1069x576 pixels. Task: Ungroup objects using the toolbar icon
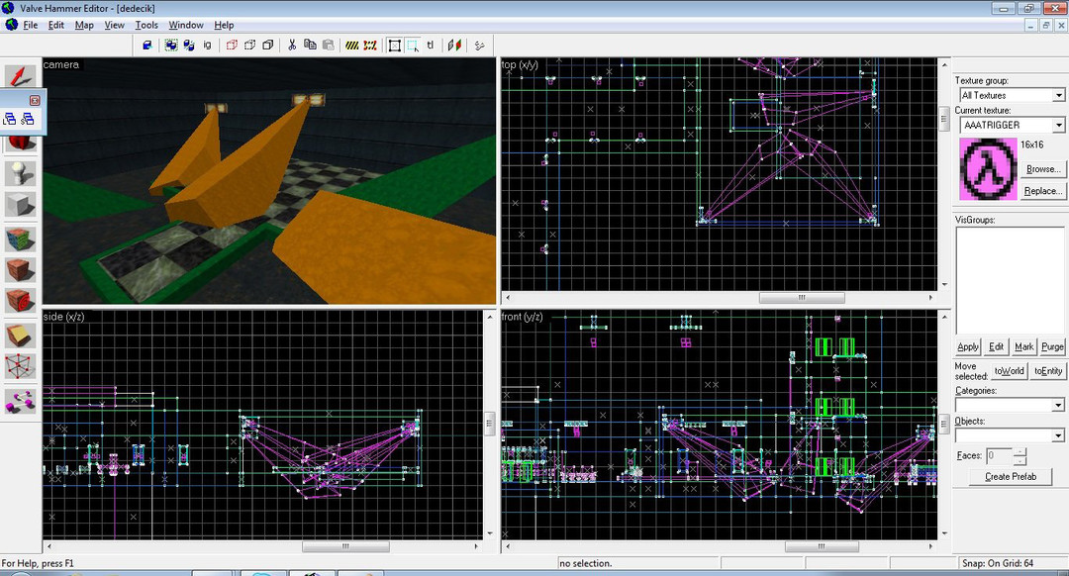[189, 45]
